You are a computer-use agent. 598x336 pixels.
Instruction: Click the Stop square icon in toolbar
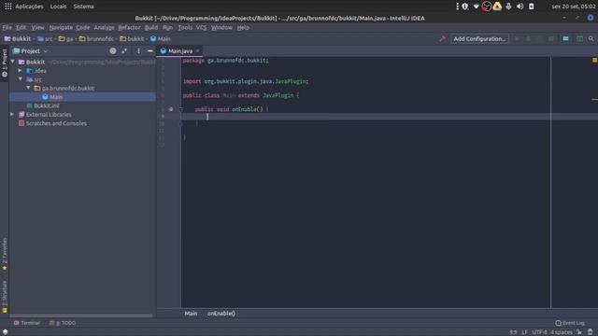(x=551, y=38)
